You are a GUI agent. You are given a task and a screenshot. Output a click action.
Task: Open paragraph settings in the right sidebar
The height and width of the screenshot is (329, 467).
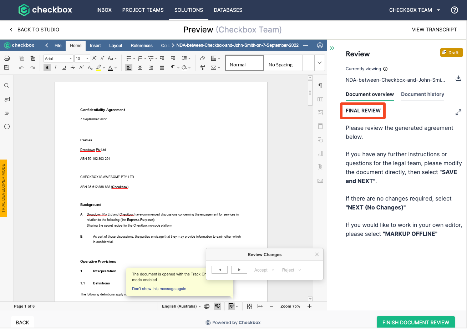(320, 86)
